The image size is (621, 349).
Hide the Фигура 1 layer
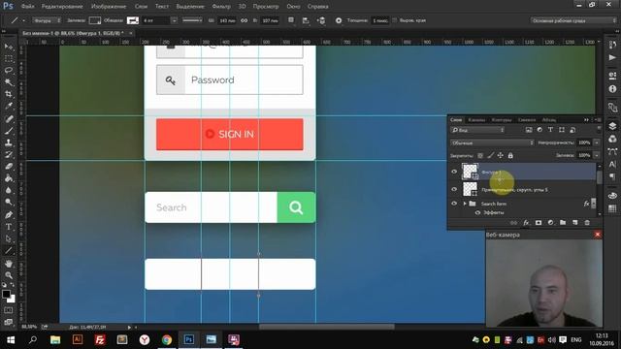(454, 172)
